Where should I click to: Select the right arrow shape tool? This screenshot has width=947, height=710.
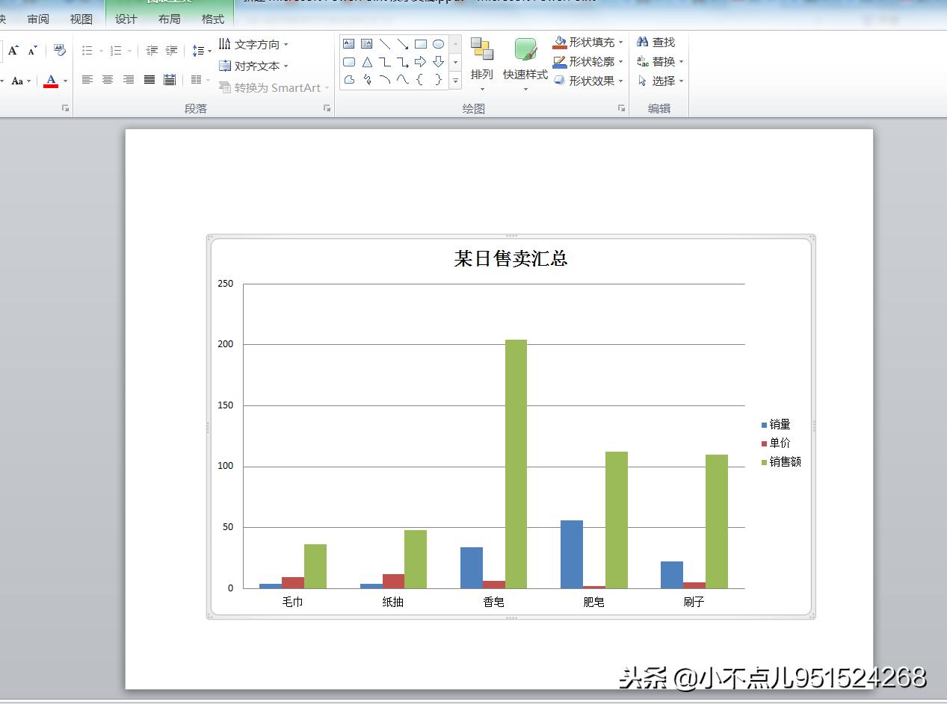(419, 62)
